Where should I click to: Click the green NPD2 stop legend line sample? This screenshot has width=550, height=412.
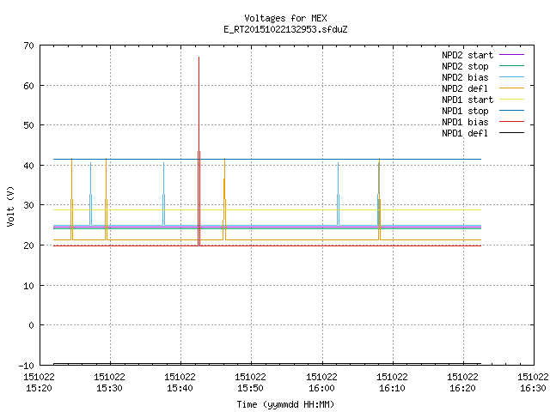[x=511, y=65]
